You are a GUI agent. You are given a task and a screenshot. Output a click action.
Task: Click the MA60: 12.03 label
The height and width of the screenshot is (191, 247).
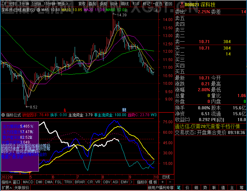(116, 10)
